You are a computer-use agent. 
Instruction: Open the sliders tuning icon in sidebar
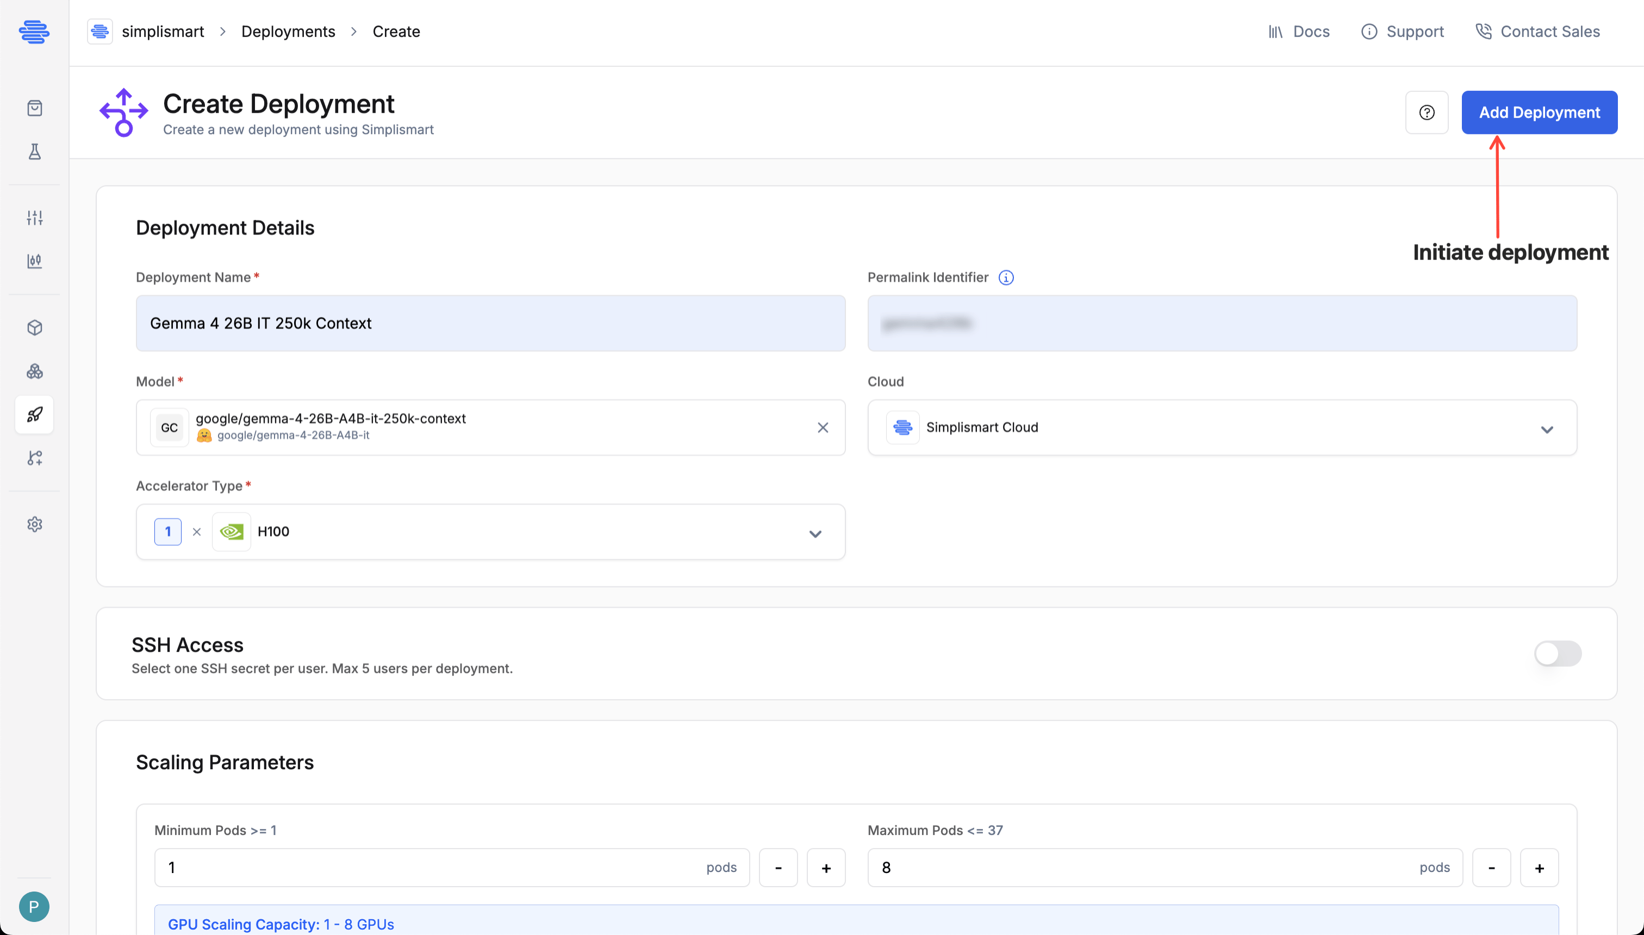[35, 218]
